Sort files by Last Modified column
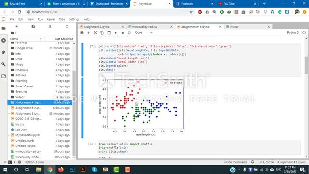This screenshot has height=174, width=309. (x=59, y=39)
